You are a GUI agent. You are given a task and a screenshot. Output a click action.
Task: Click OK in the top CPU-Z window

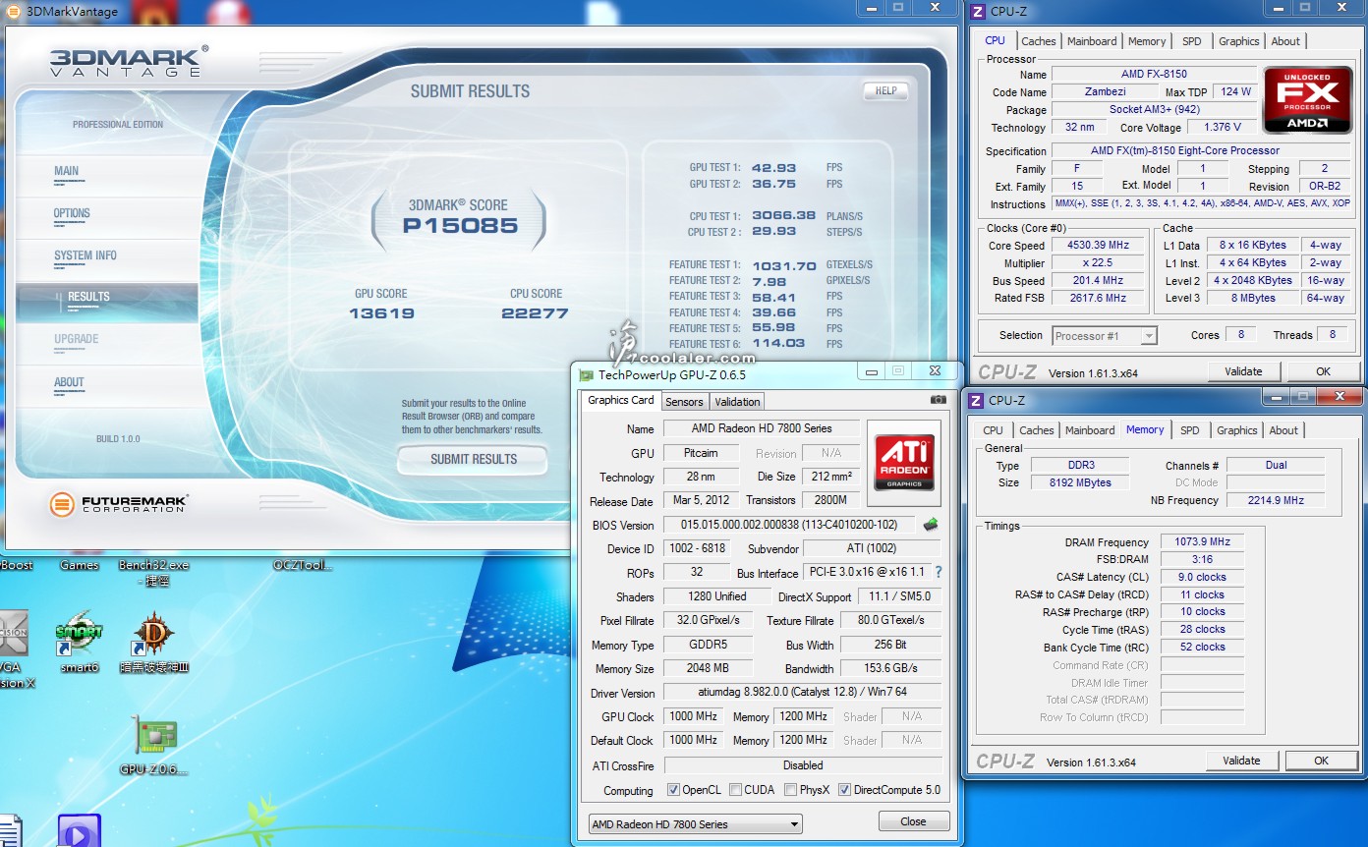point(1323,371)
